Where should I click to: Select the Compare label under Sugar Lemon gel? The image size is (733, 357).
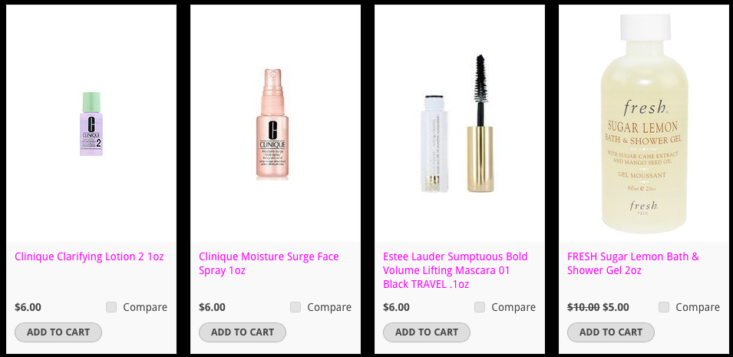698,307
